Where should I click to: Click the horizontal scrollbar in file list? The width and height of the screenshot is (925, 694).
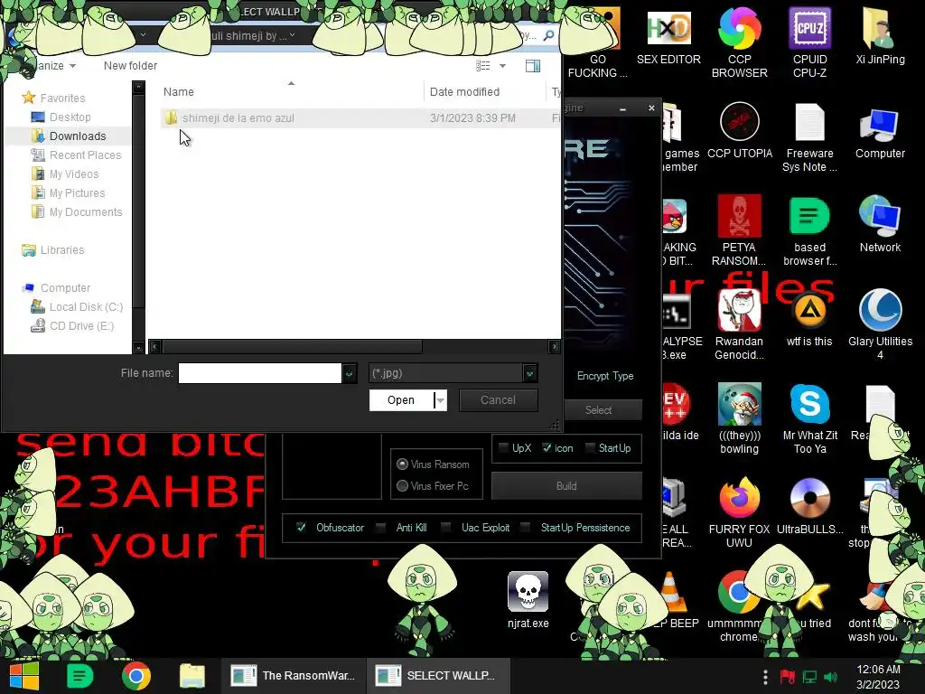[x=292, y=346]
